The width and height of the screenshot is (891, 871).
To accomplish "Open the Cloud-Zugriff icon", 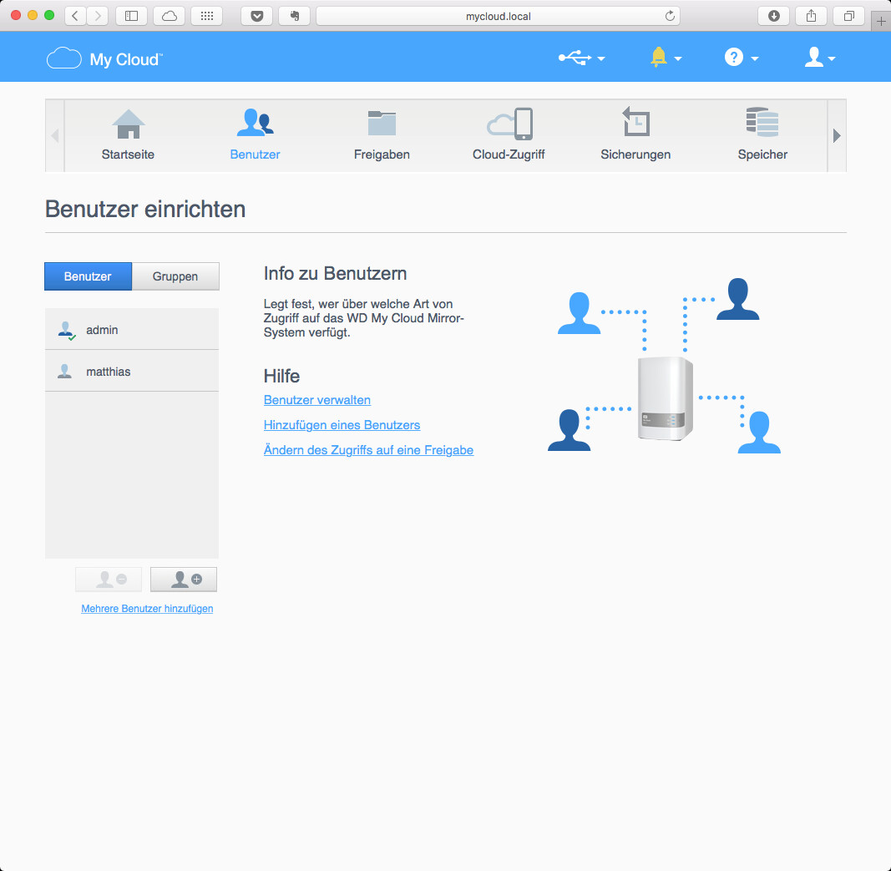I will [509, 124].
